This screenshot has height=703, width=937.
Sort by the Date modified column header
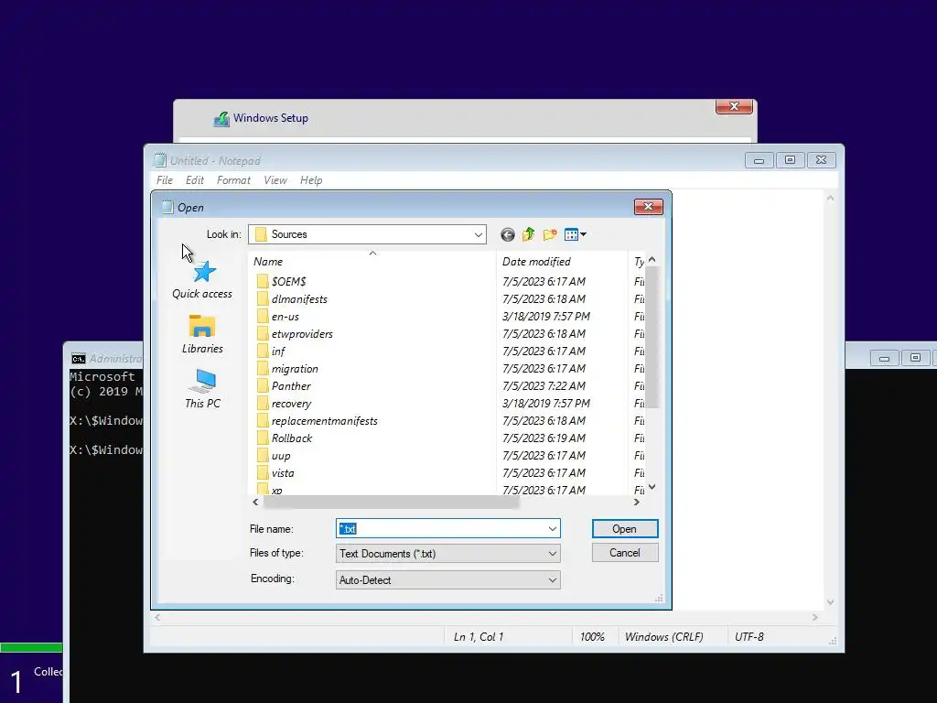pyautogui.click(x=562, y=261)
